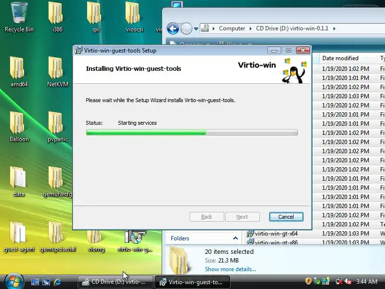Select the guest-agent folder on desktop
Image resolution: width=385 pixels, height=289 pixels.
[x=19, y=237]
